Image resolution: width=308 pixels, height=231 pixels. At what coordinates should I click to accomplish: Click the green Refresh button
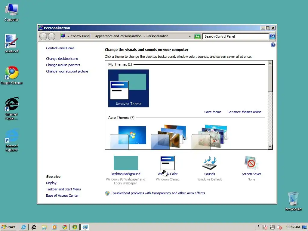pyautogui.click(x=197, y=36)
